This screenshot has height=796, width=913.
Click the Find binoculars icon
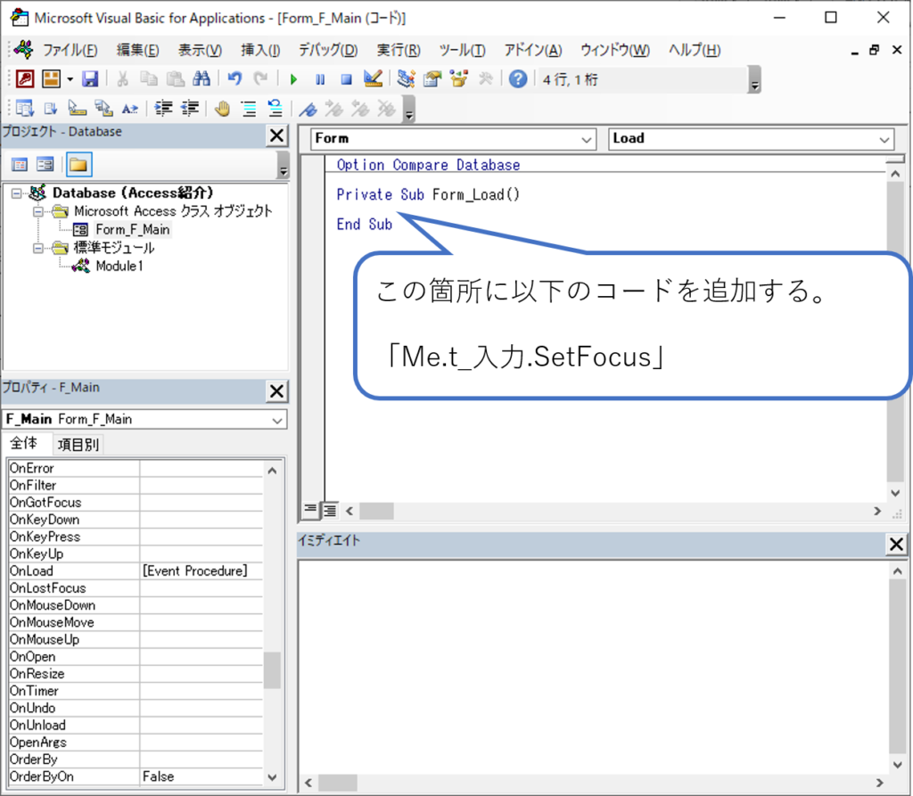[x=202, y=78]
